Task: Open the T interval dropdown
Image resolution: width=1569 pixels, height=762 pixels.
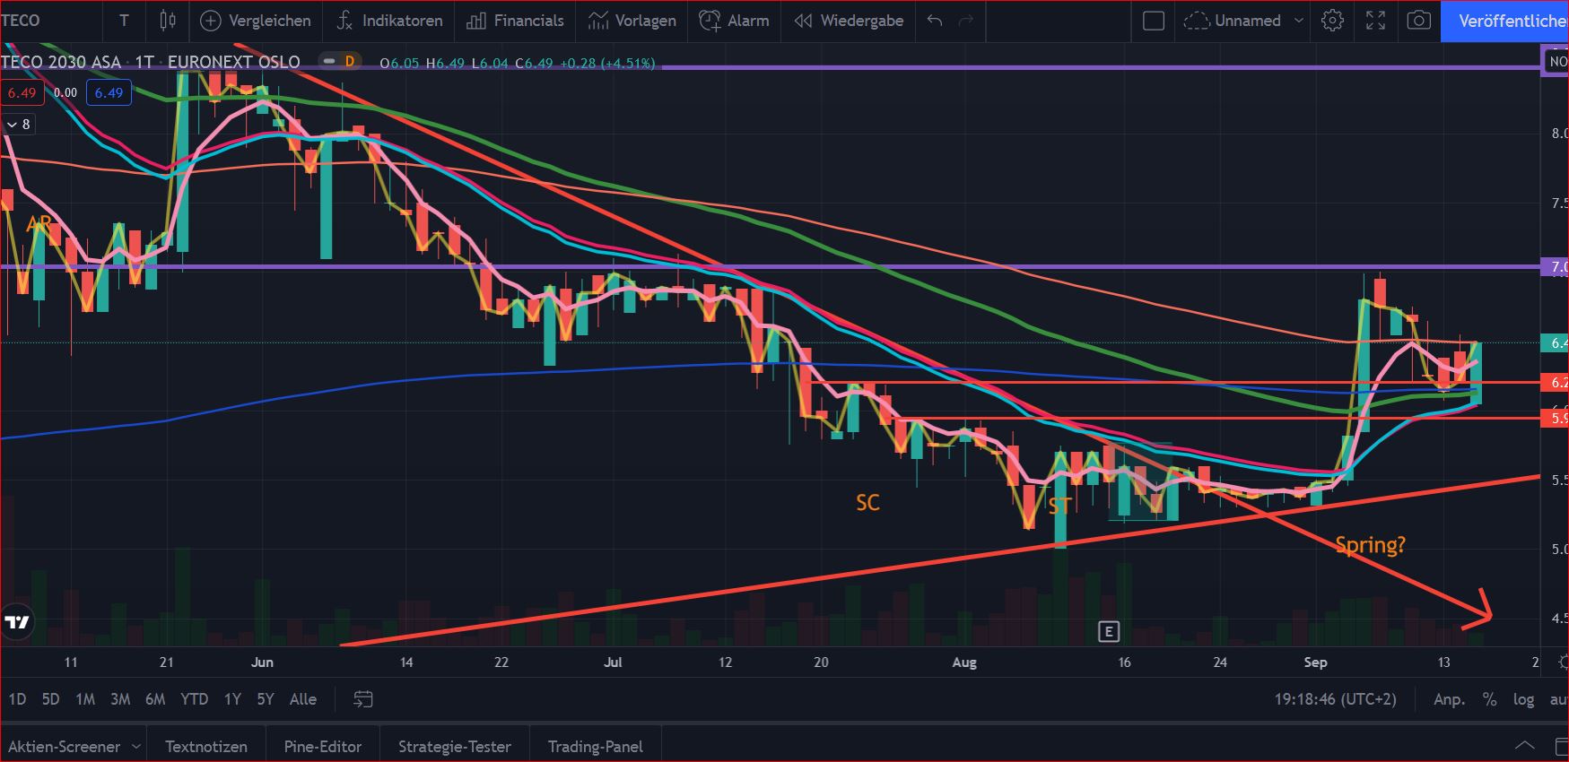Action: [x=124, y=21]
